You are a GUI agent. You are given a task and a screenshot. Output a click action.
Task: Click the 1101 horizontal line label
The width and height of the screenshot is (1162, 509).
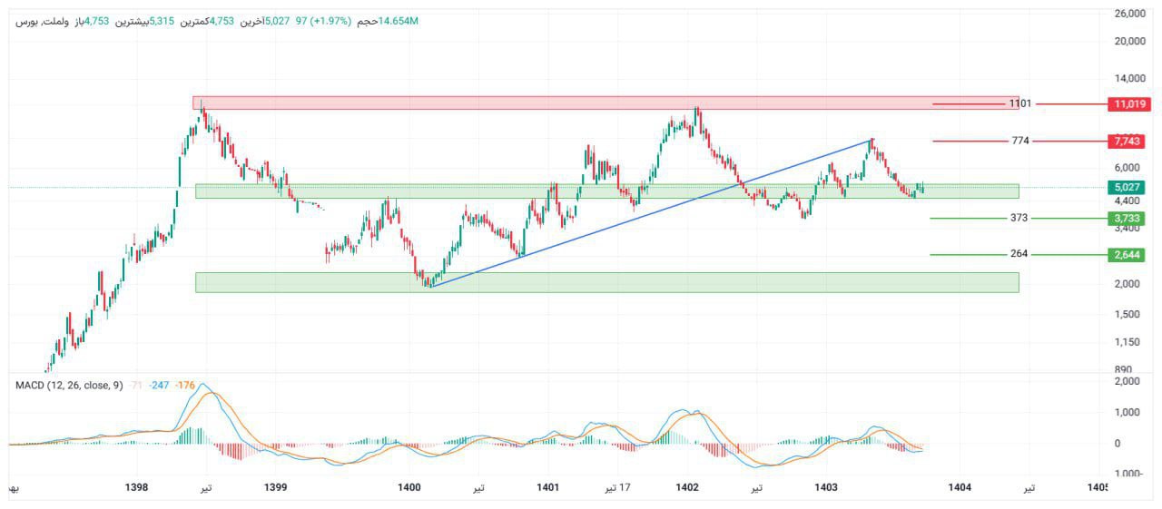pyautogui.click(x=1020, y=104)
